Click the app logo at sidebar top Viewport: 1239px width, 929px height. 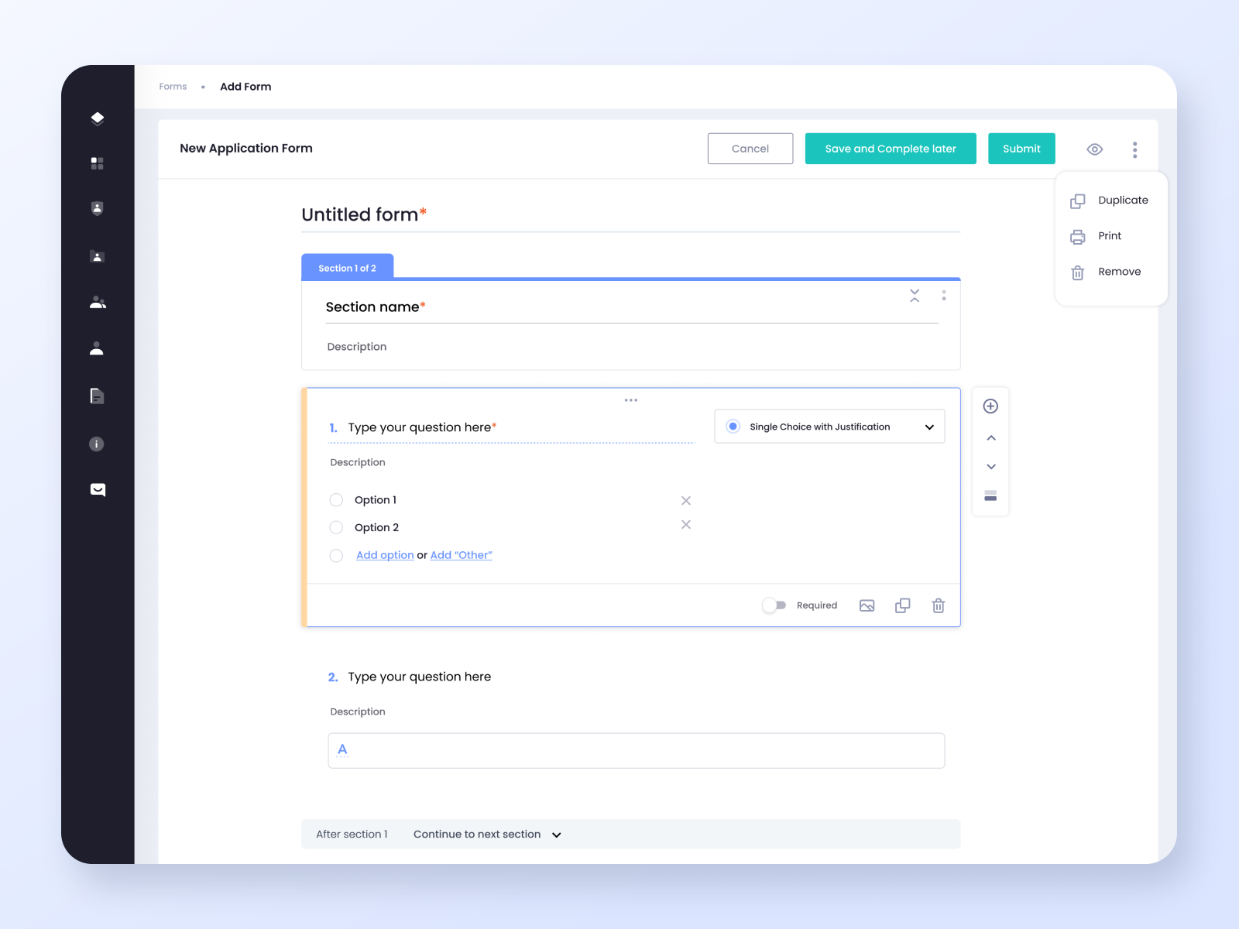click(x=97, y=118)
